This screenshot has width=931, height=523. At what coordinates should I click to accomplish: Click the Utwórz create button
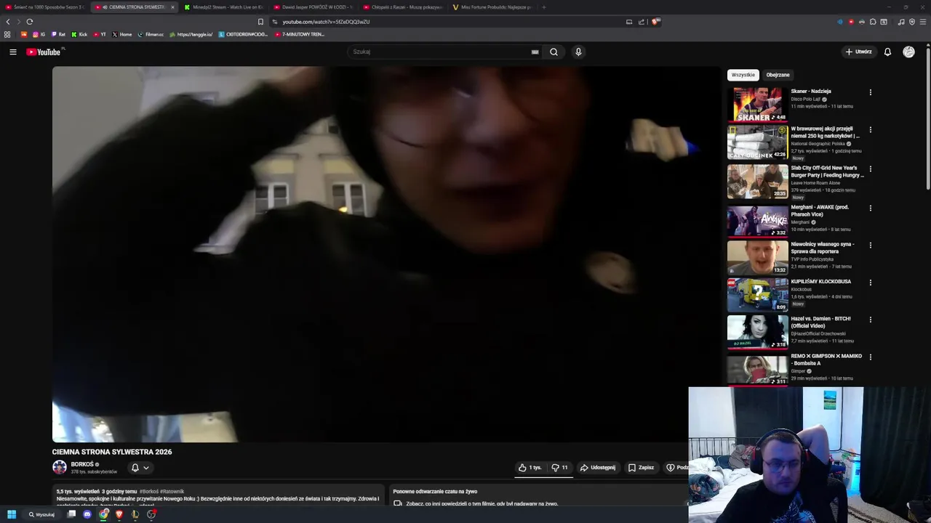pos(858,52)
